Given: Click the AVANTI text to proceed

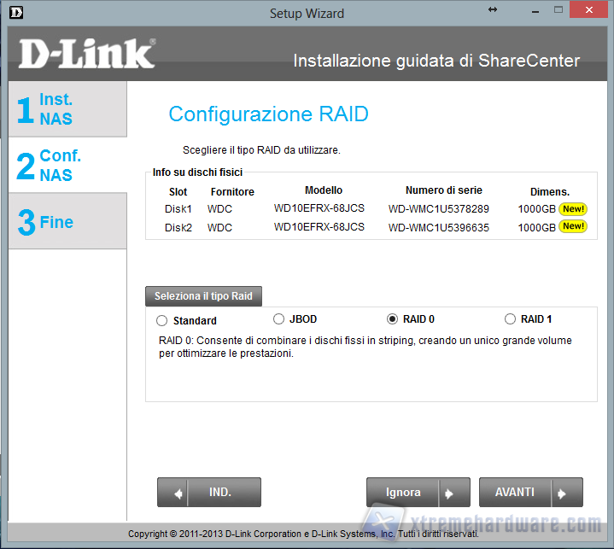Looking at the screenshot, I should (515, 493).
